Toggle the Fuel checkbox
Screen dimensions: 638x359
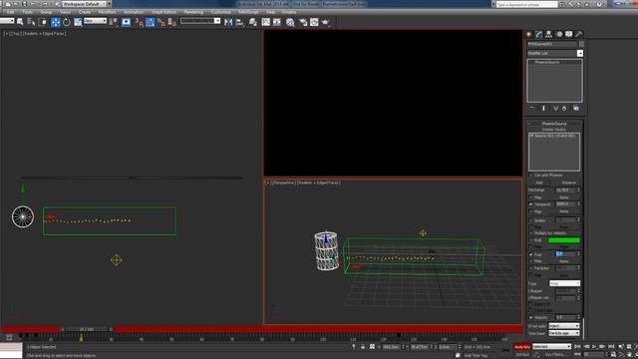531,254
